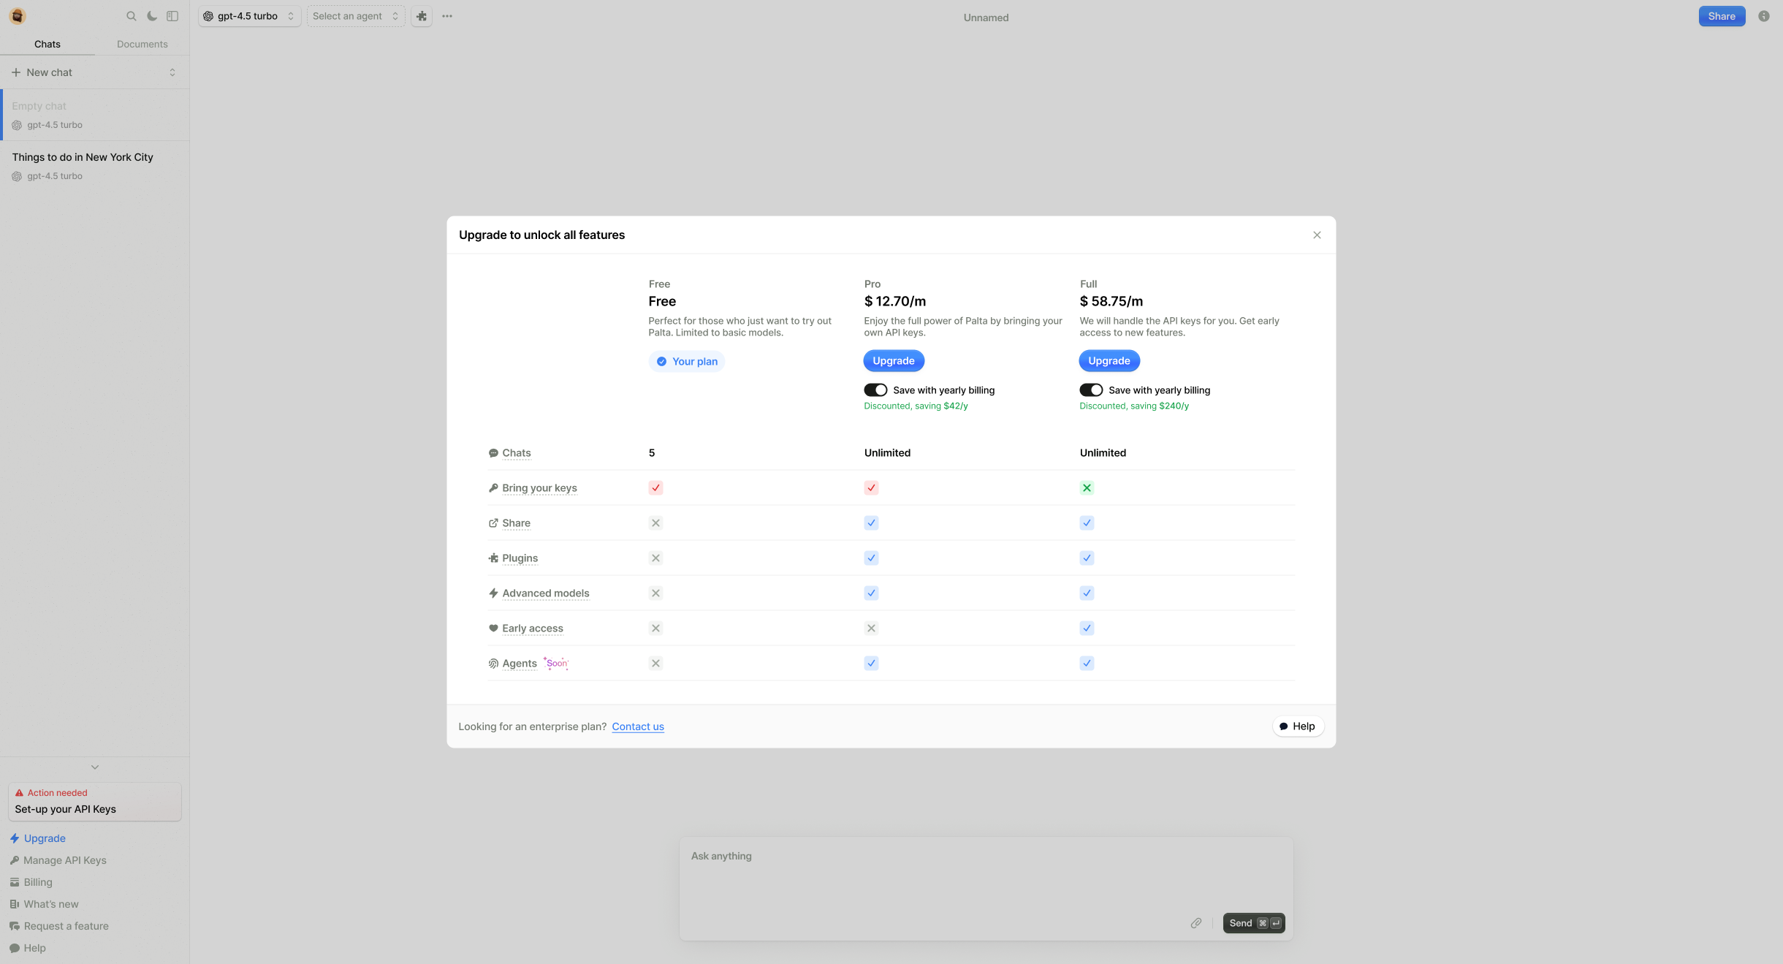Collapse the sidebar bottom section chevron
This screenshot has height=964, width=1783.
point(95,767)
